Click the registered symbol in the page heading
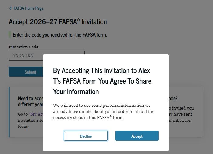Screen dimensions: 213x154 coord(79,20)
